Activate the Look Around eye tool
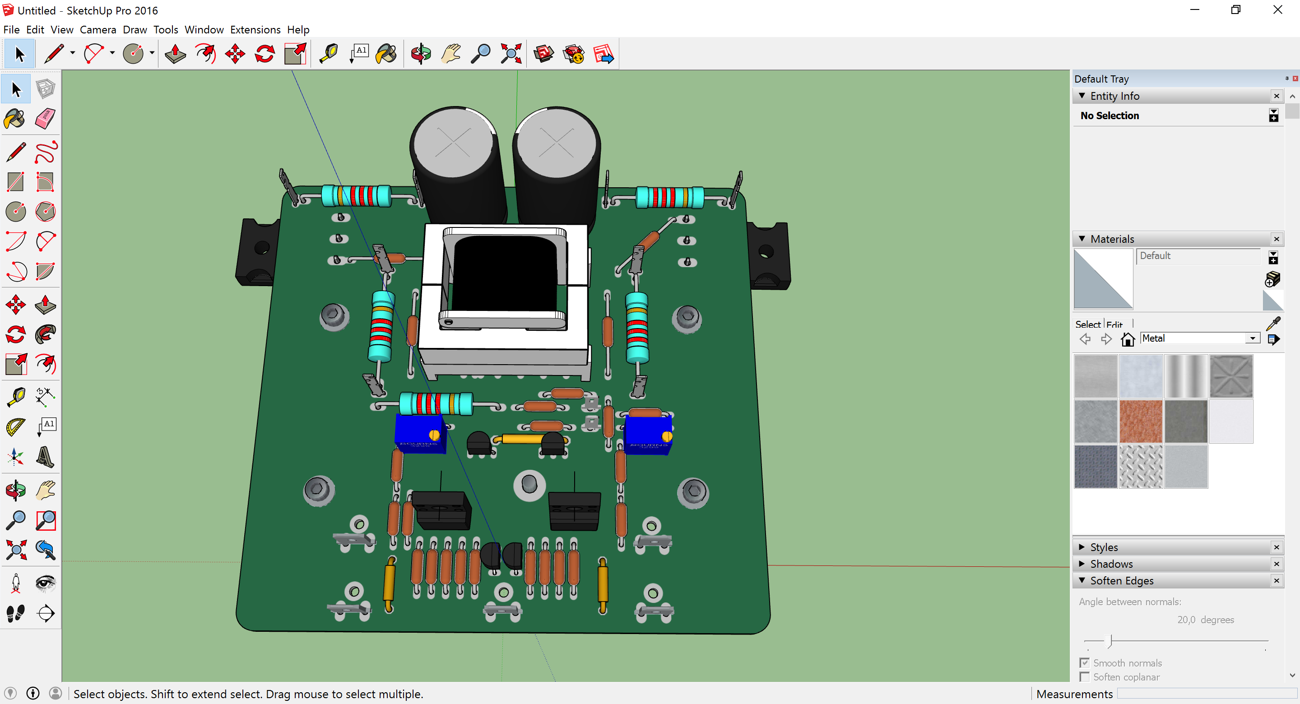The width and height of the screenshot is (1300, 704). 46,584
